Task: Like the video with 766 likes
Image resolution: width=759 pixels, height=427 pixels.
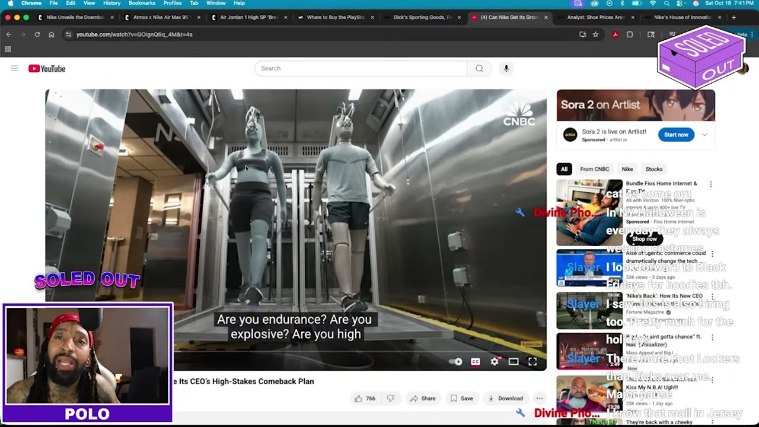Action: (x=365, y=399)
